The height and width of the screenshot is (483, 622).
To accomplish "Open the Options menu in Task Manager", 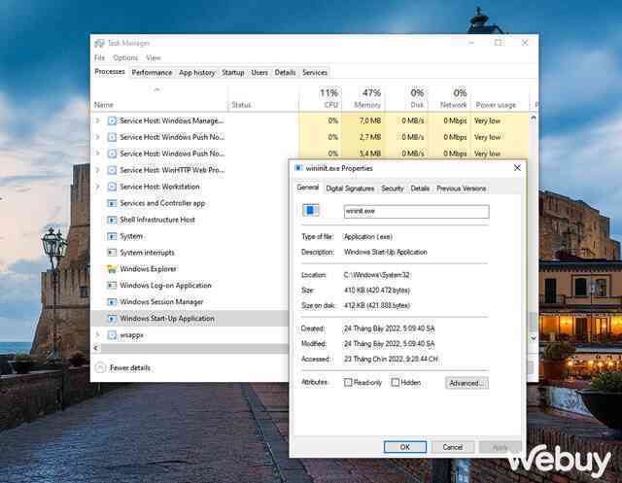I will pyautogui.click(x=125, y=58).
